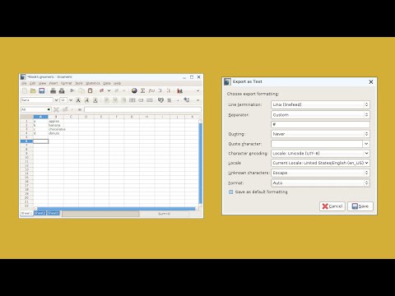
Task: Open the File menu in Gnumeric
Action: click(x=24, y=83)
